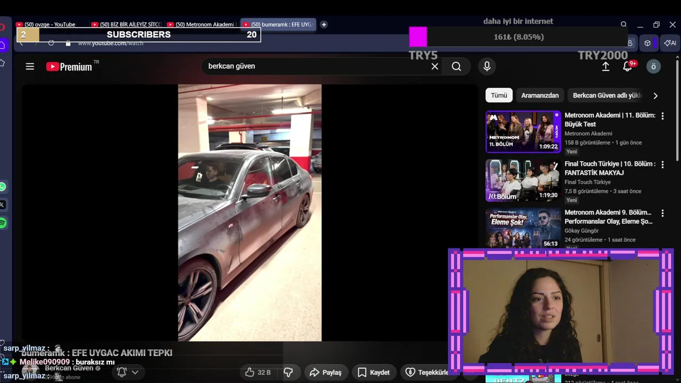Open the Berkcan Güven channel name link
Image resolution: width=681 pixels, height=383 pixels.
[69, 368]
